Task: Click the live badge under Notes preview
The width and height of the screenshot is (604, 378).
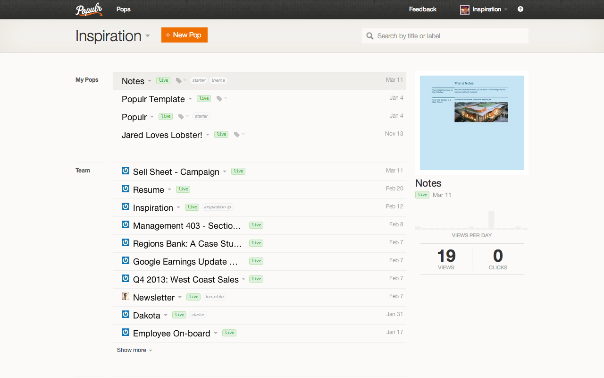Action: pyautogui.click(x=422, y=195)
